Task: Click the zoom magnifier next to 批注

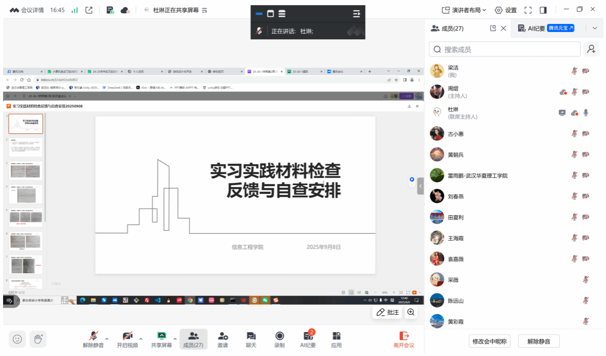Action: (411, 312)
